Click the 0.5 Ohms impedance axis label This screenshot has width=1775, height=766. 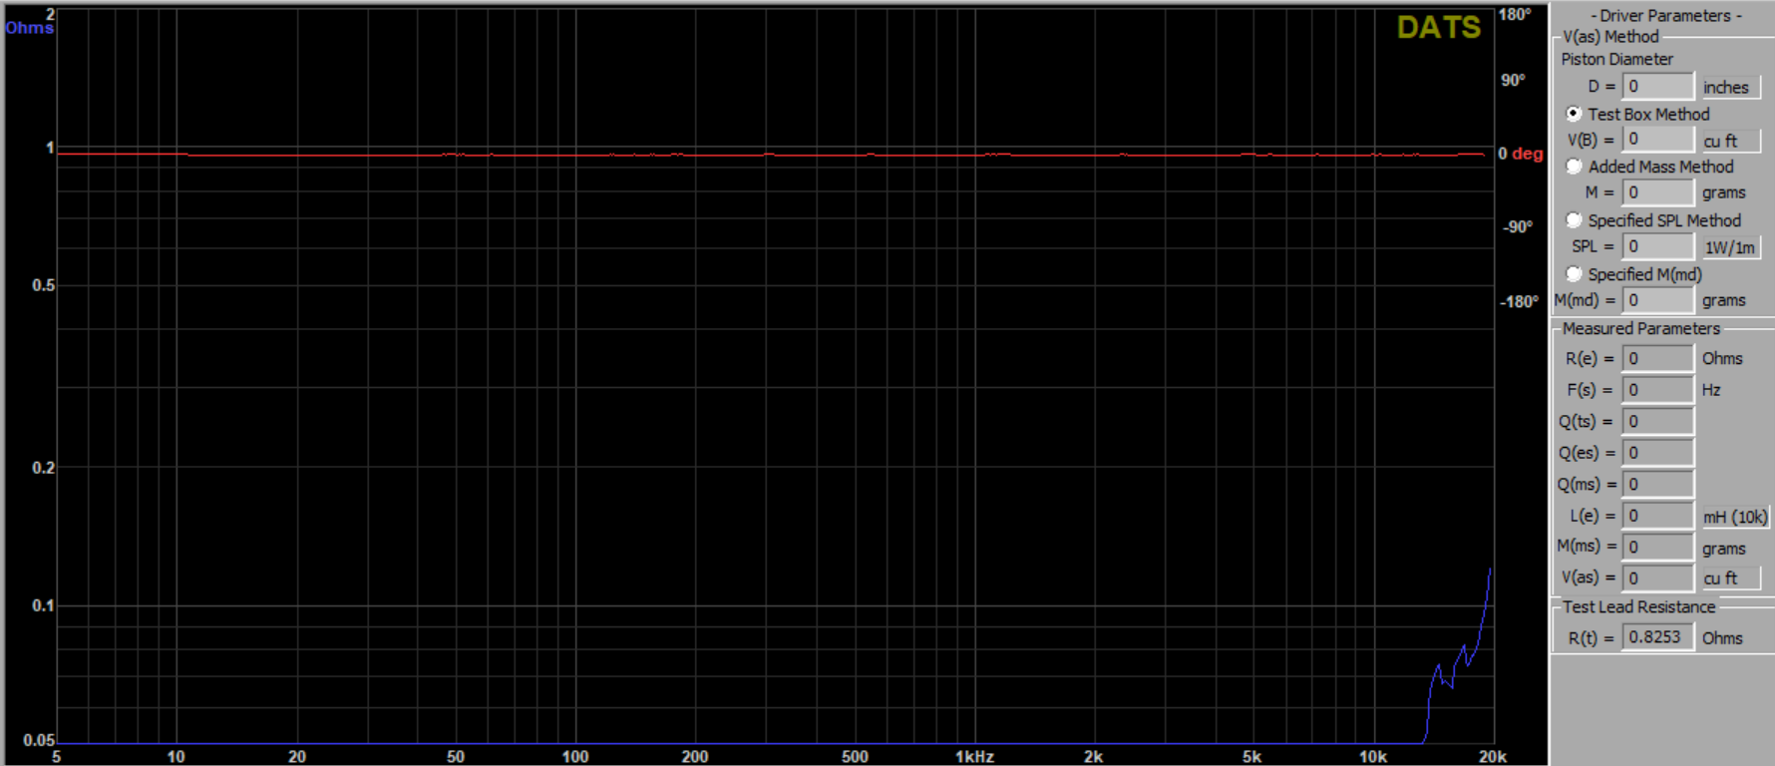[x=43, y=285]
